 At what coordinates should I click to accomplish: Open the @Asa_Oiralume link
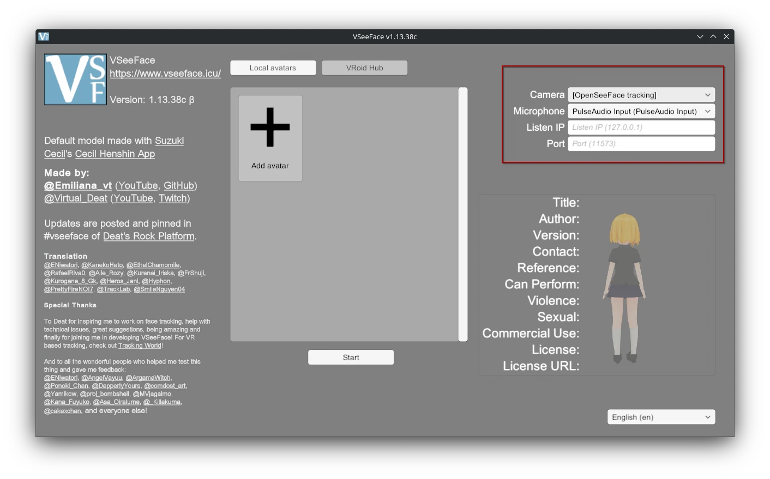pyautogui.click(x=116, y=402)
